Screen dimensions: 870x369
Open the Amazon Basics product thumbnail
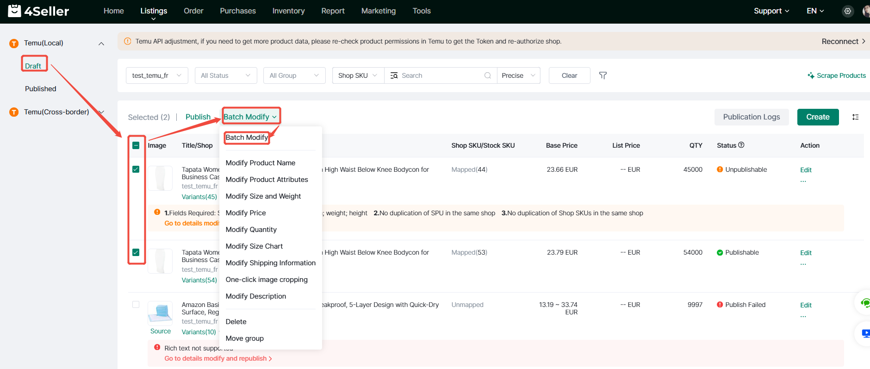point(160,313)
